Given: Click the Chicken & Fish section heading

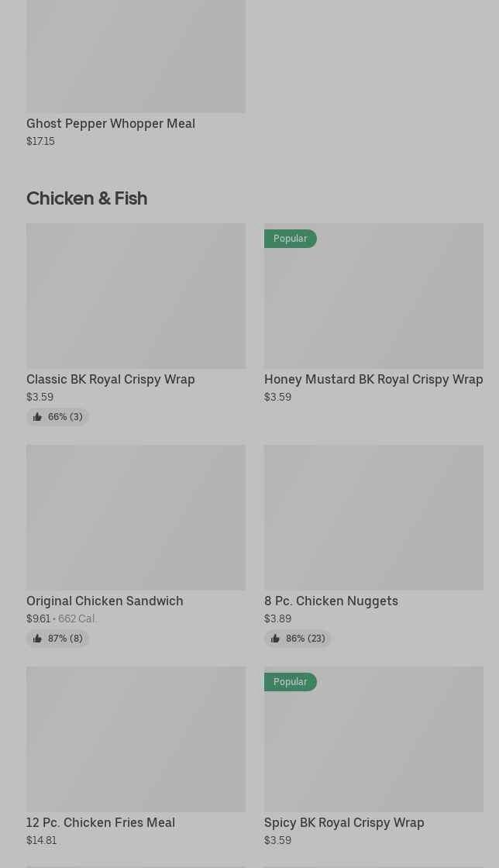Looking at the screenshot, I should 87,198.
